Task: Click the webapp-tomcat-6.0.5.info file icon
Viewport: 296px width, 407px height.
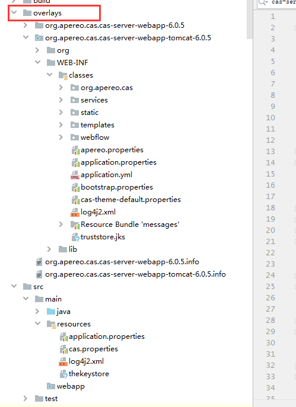Action: [39, 274]
